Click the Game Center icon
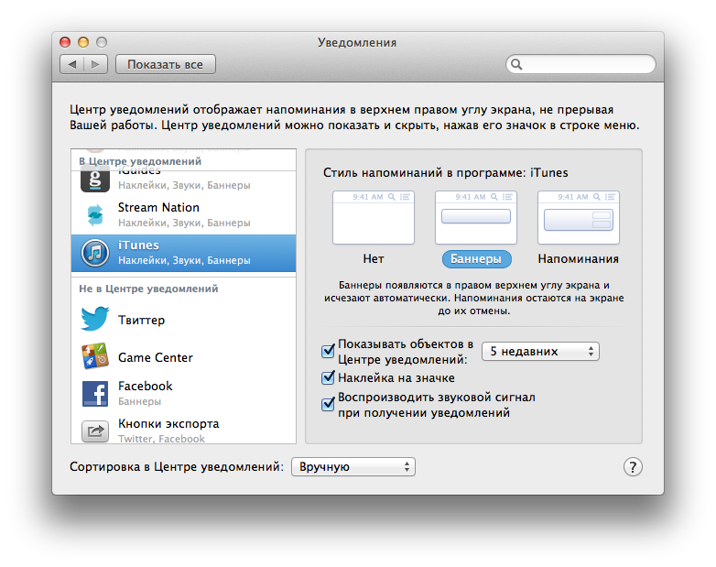Screen dimensions: 716x567 (95, 355)
